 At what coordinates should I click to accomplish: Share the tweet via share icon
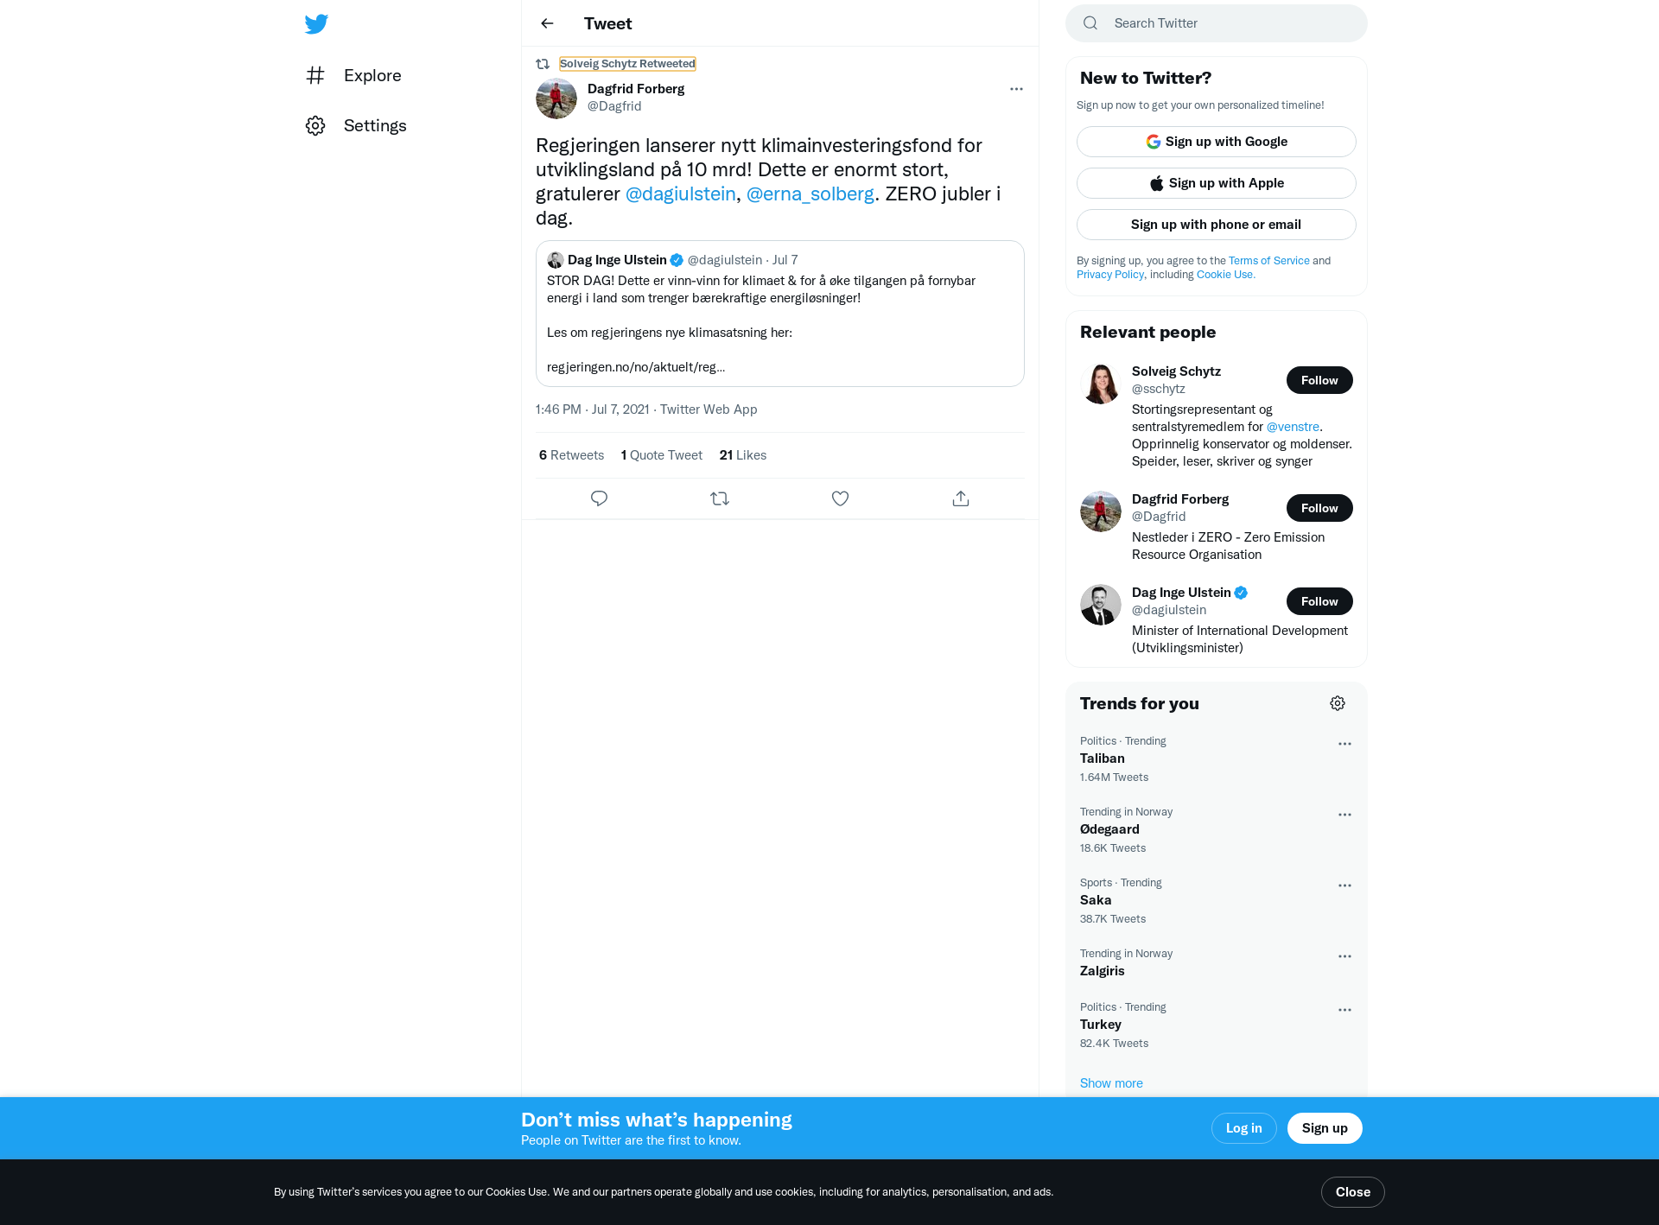961,498
